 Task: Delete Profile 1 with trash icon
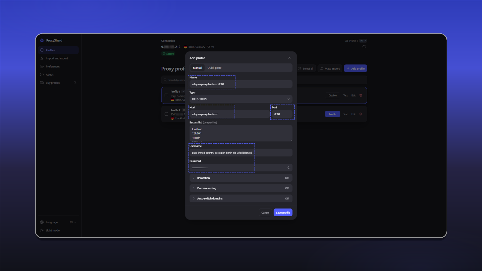pos(361,95)
